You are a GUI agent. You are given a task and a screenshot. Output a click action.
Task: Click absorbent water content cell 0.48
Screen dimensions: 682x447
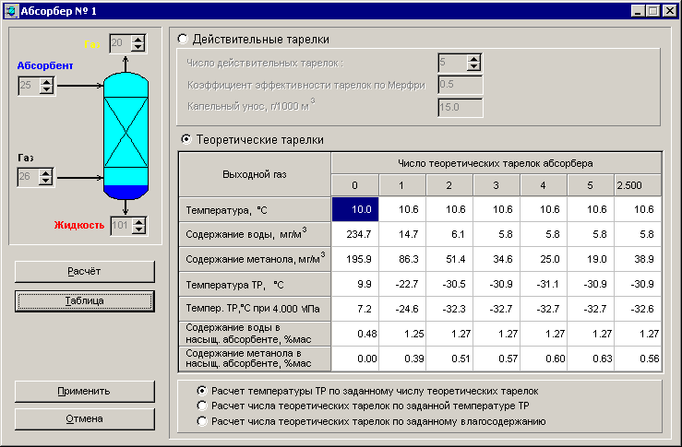click(x=355, y=334)
